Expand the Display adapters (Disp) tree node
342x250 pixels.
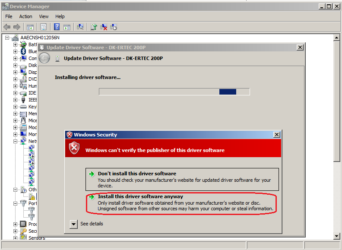tap(15, 72)
